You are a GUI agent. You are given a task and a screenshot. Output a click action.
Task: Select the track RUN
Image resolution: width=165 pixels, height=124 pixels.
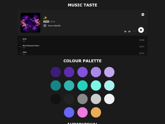pos(82,40)
